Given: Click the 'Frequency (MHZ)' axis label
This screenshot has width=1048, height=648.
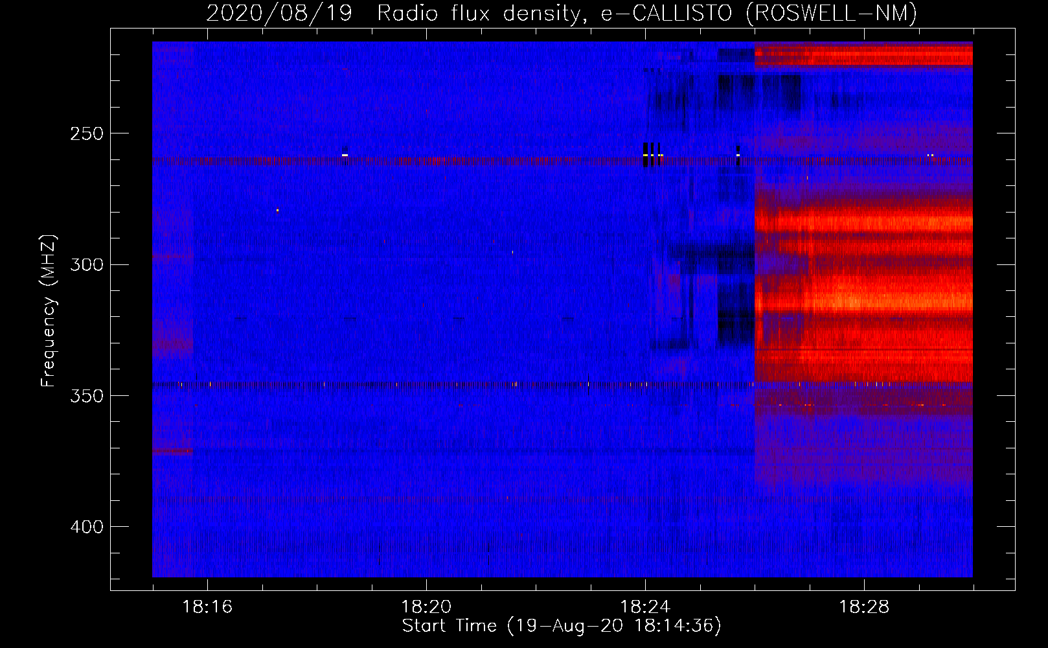Looking at the screenshot, I should (49, 311).
